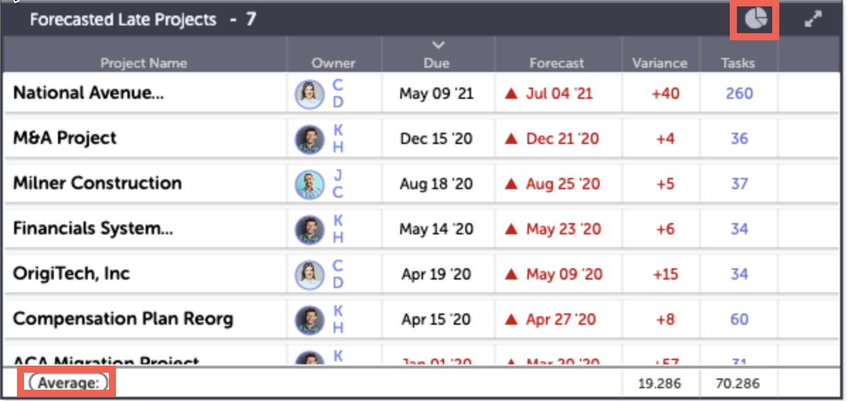Screen dimensions: 850x401
Task: Click the warning triangle beside Apr 27 '20
Action: tap(511, 320)
